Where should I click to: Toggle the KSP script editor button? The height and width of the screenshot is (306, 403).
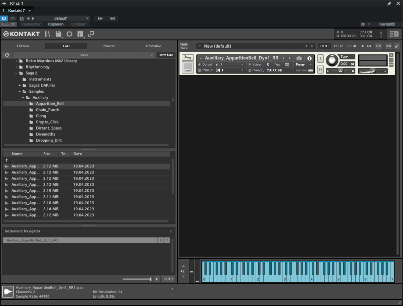pos(378,46)
